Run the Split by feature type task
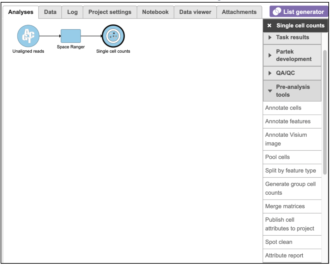Screen dimensions: 331x265 (x=290, y=171)
